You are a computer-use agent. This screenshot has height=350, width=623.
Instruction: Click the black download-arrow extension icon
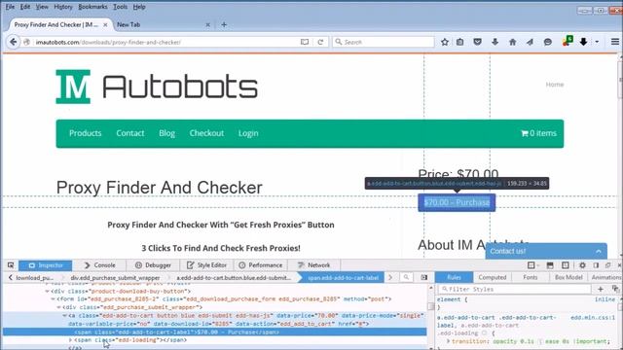(583, 42)
